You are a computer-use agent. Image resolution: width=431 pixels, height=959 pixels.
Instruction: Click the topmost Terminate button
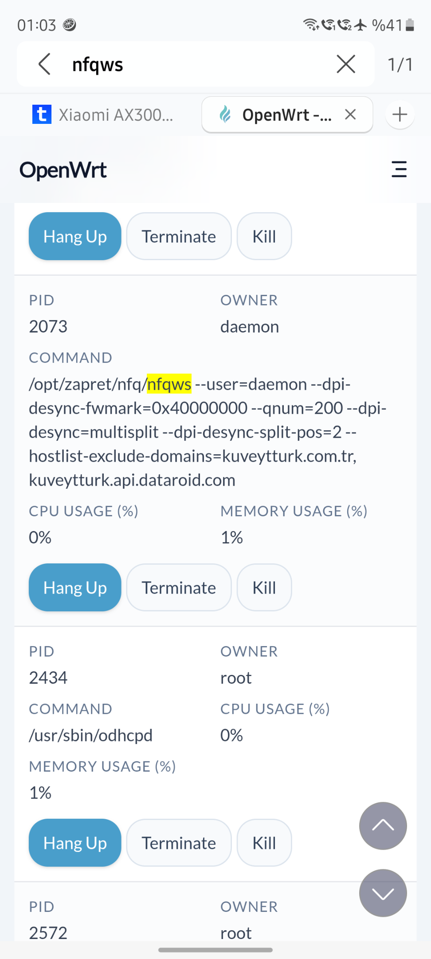[179, 236]
